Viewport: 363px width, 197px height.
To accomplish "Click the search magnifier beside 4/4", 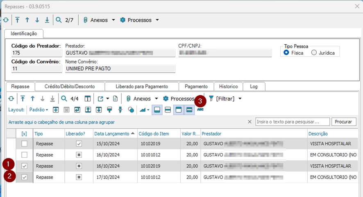I will pyautogui.click(x=64, y=98).
